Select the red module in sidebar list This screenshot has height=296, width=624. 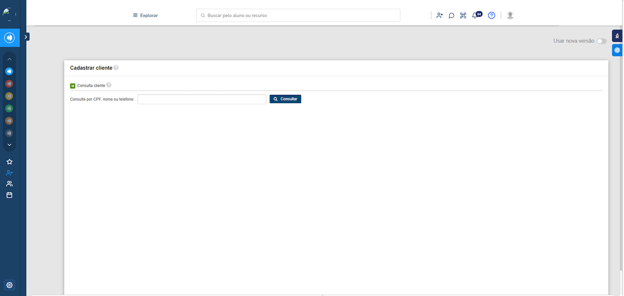point(9,84)
